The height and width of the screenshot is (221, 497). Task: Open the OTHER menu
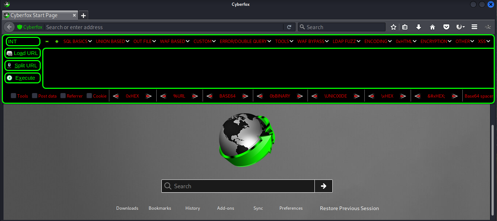pos(465,42)
